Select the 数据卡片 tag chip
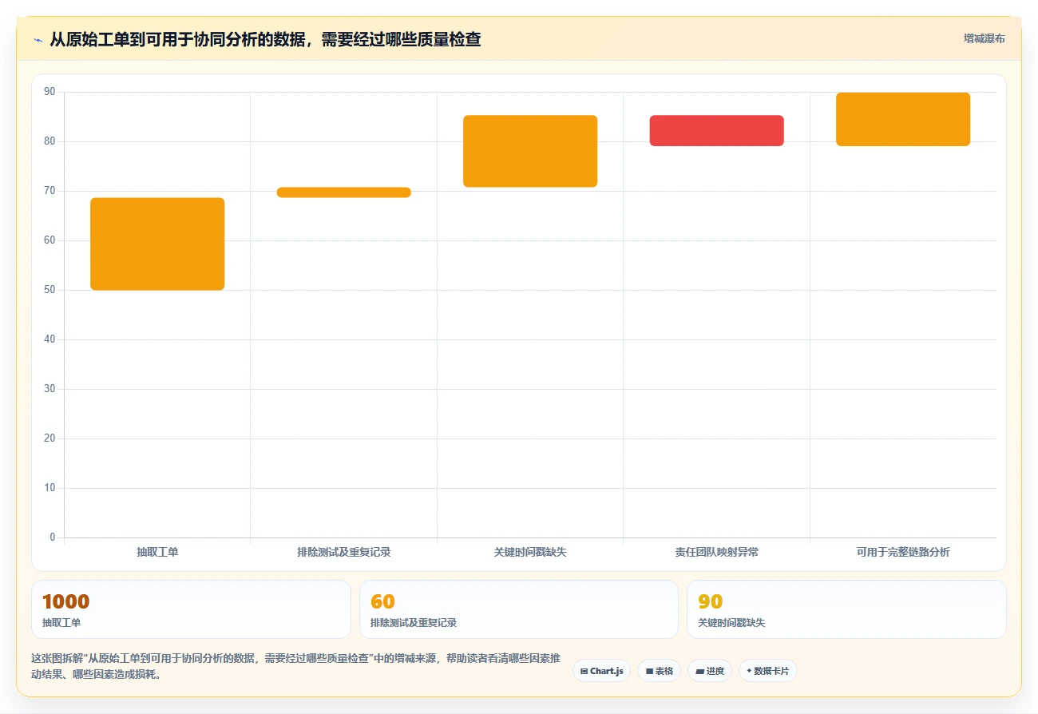The height and width of the screenshot is (714, 1038). point(767,671)
